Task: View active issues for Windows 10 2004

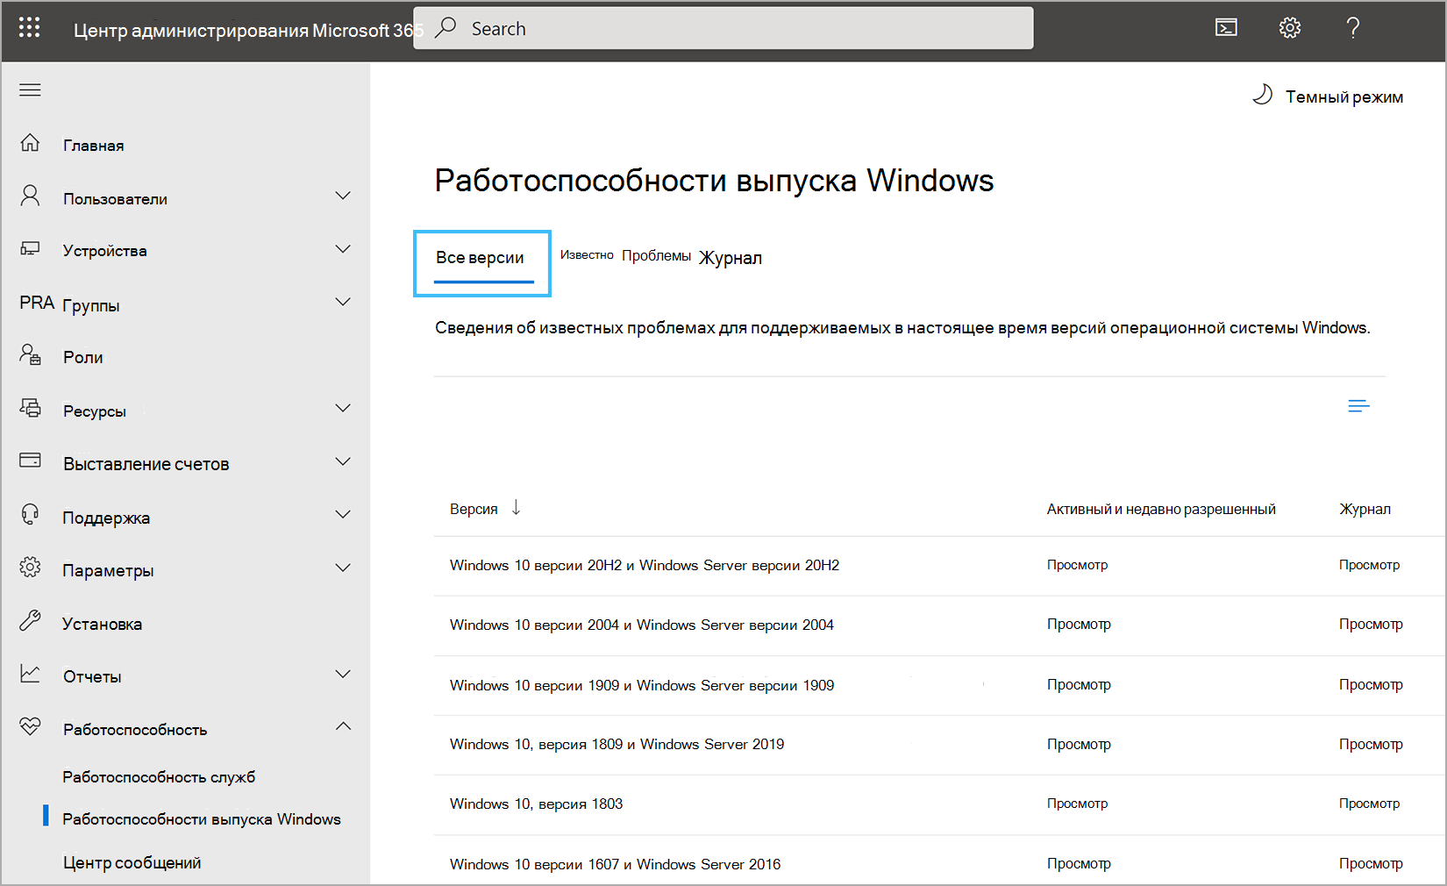Action: tap(1079, 624)
